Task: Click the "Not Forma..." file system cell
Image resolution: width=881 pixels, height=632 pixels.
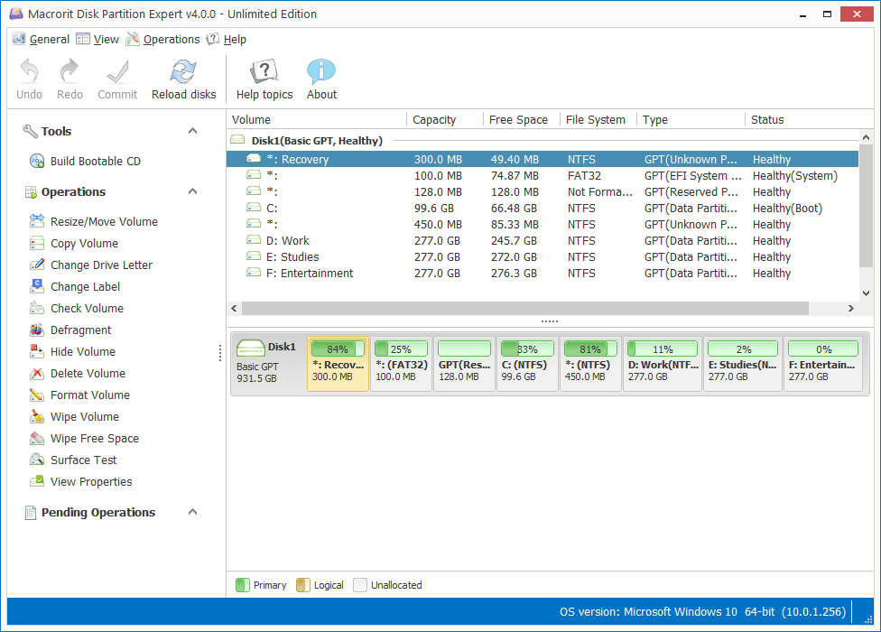Action: pyautogui.click(x=600, y=192)
